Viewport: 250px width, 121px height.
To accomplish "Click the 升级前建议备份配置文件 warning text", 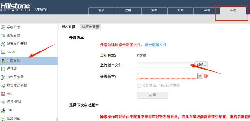I will (121, 45).
